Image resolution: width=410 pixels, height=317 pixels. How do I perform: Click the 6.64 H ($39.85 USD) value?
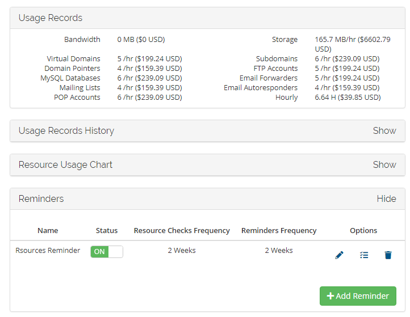point(348,98)
